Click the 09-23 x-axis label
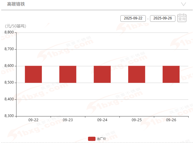This screenshot has width=194, height=143. pos(68,120)
